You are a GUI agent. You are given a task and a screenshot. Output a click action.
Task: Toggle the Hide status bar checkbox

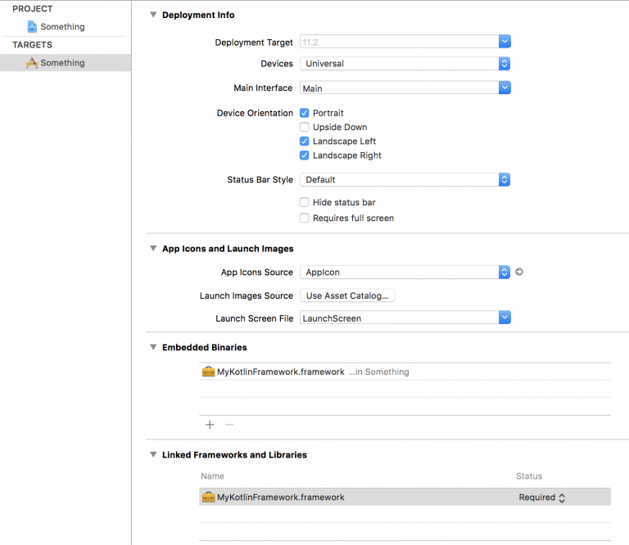tap(305, 202)
